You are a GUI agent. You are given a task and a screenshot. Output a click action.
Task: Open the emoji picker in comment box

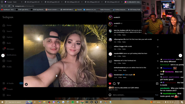(x=110, y=95)
